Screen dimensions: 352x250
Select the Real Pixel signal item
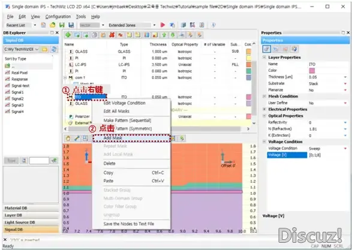coord(19,73)
